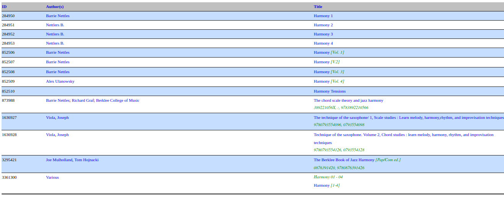Click ISBN text 0876391420, 9780876391426
This screenshot has height=197, width=504.
[x=339, y=168]
